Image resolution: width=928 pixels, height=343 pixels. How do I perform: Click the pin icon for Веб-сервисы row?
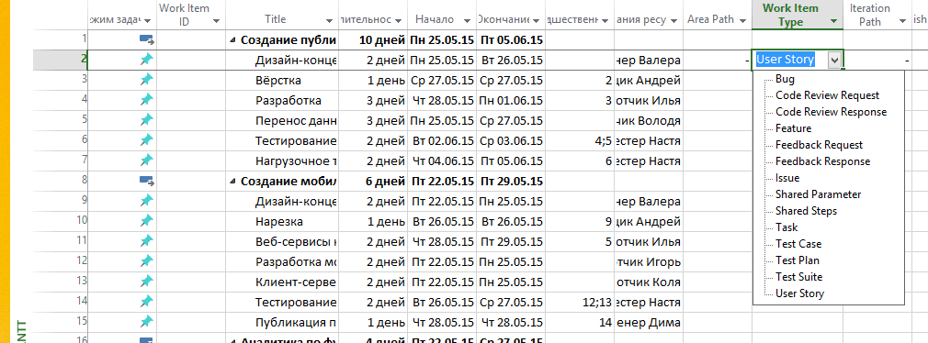[146, 241]
